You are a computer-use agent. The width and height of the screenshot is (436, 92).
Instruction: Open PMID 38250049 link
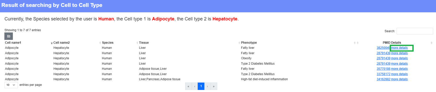(x=383, y=48)
